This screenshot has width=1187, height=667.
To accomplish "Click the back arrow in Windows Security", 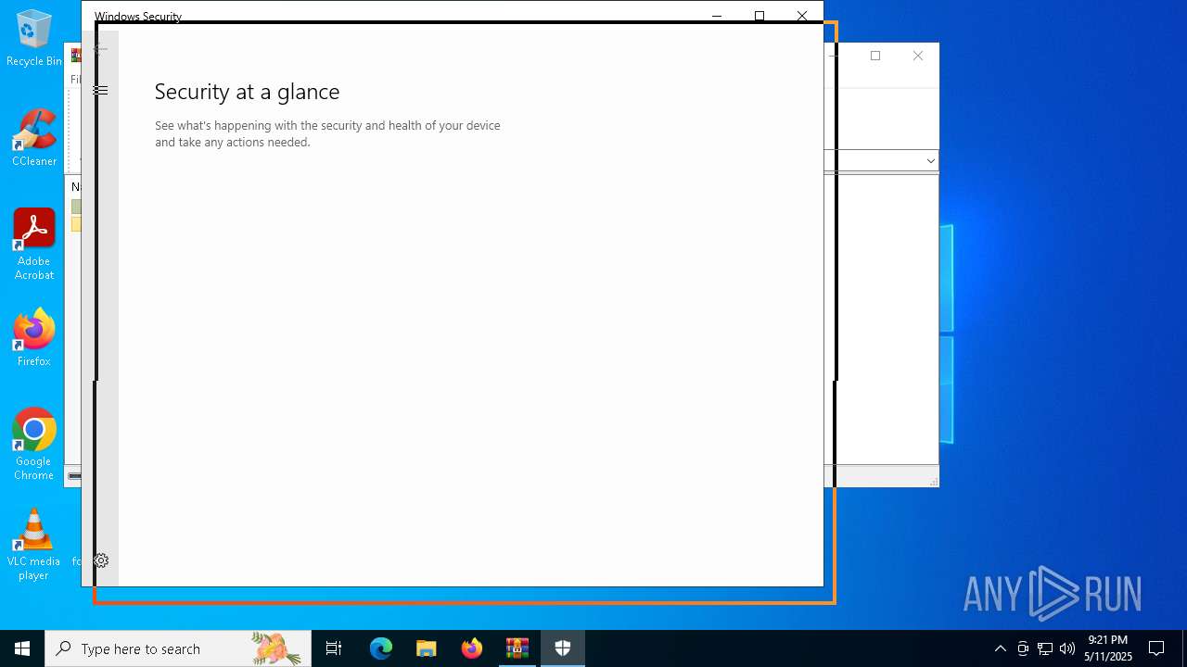I will 100,49.
